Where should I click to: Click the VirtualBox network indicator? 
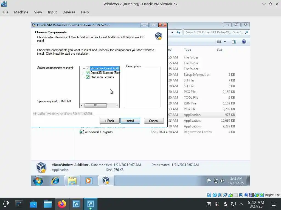pos(225,195)
